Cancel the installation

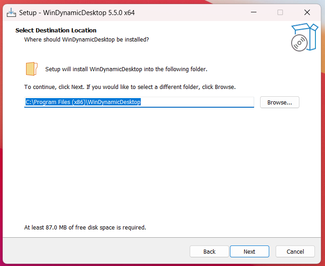(x=295, y=251)
